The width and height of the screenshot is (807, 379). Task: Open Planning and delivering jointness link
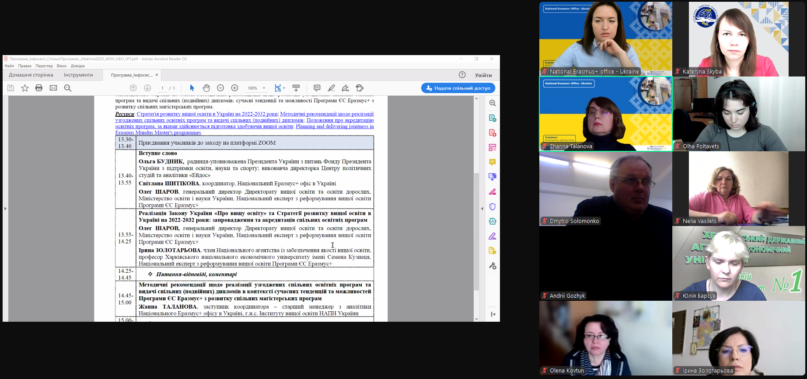(335, 127)
